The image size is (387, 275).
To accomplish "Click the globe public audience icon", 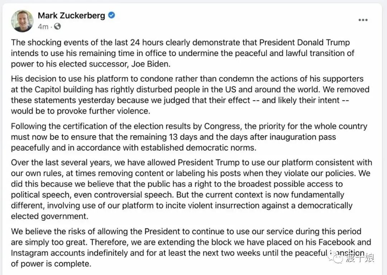I will coord(57,26).
